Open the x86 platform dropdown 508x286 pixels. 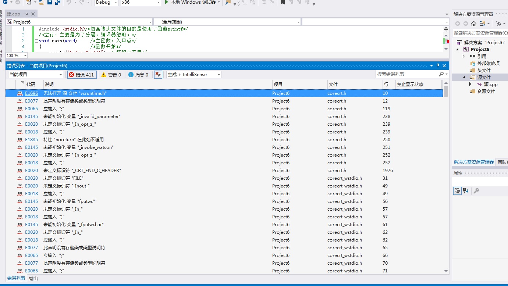(141, 2)
